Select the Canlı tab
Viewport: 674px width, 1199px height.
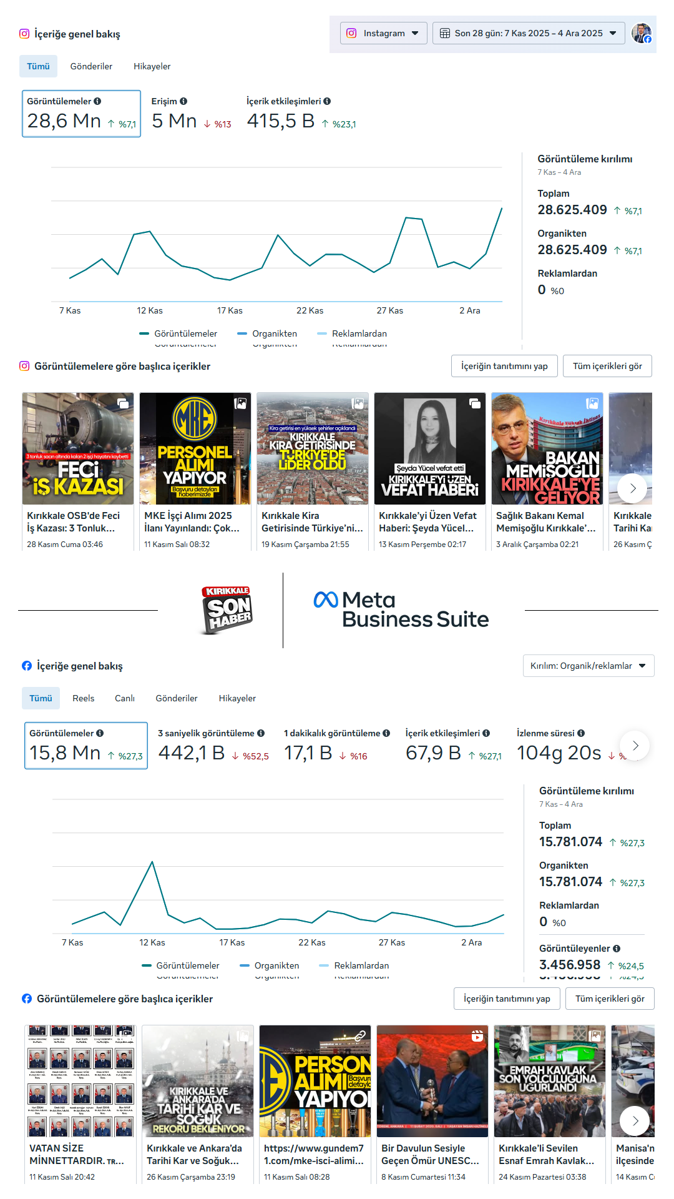coord(125,698)
